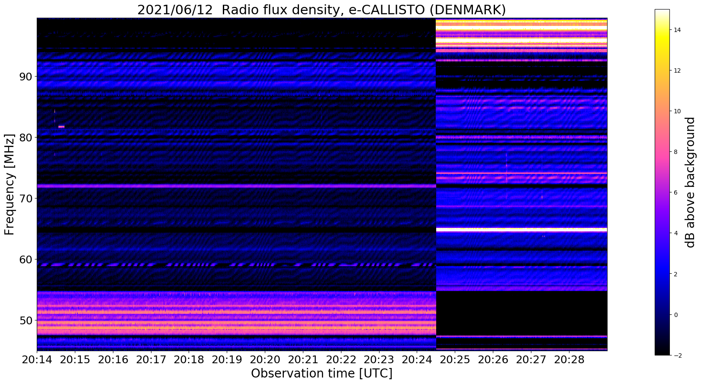The image size is (701, 384).
Task: Click the colorbar tick label 2
Action: [675, 274]
